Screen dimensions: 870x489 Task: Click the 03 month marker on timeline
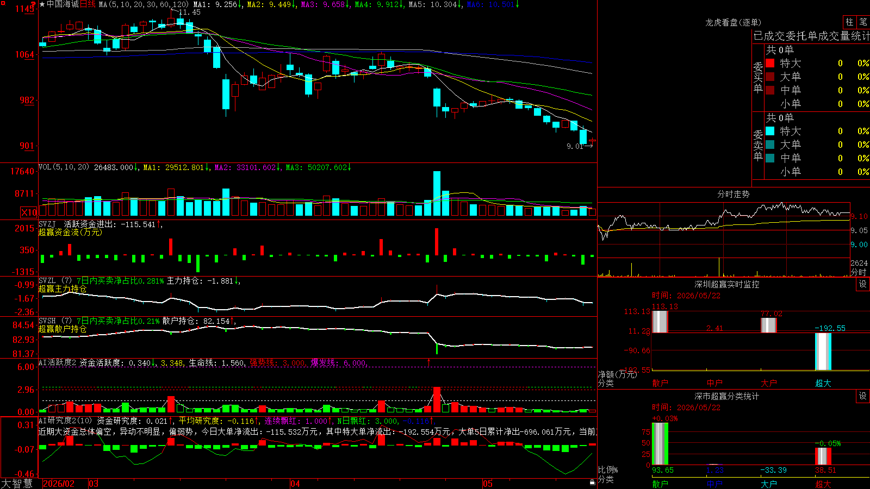(94, 484)
